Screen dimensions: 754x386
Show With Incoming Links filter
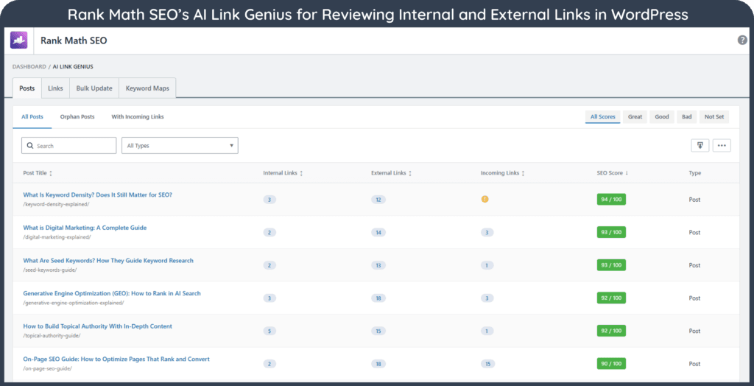[138, 117]
